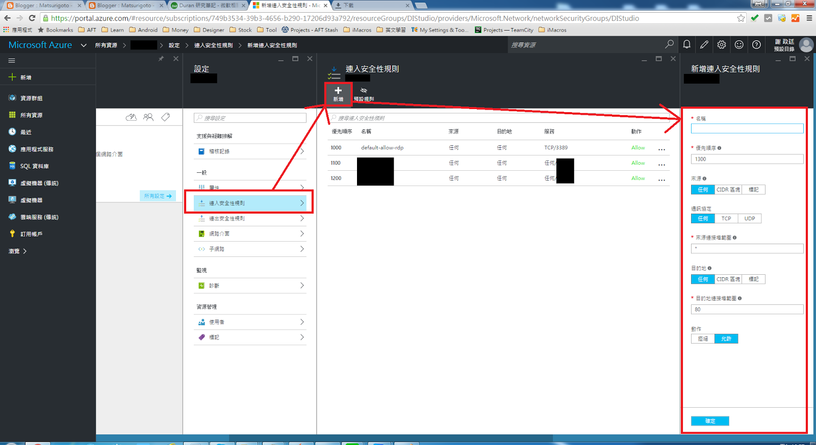
Task: Click the browser reload button
Action: pyautogui.click(x=32, y=18)
